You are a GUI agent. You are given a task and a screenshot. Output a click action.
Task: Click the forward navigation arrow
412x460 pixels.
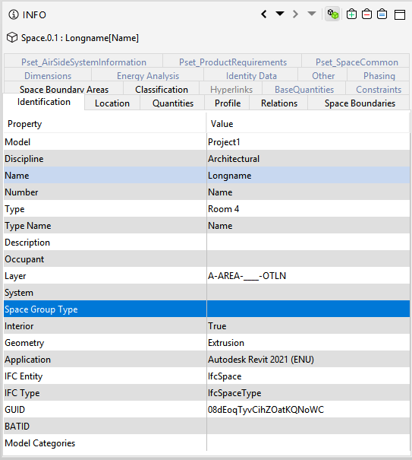[x=295, y=14]
